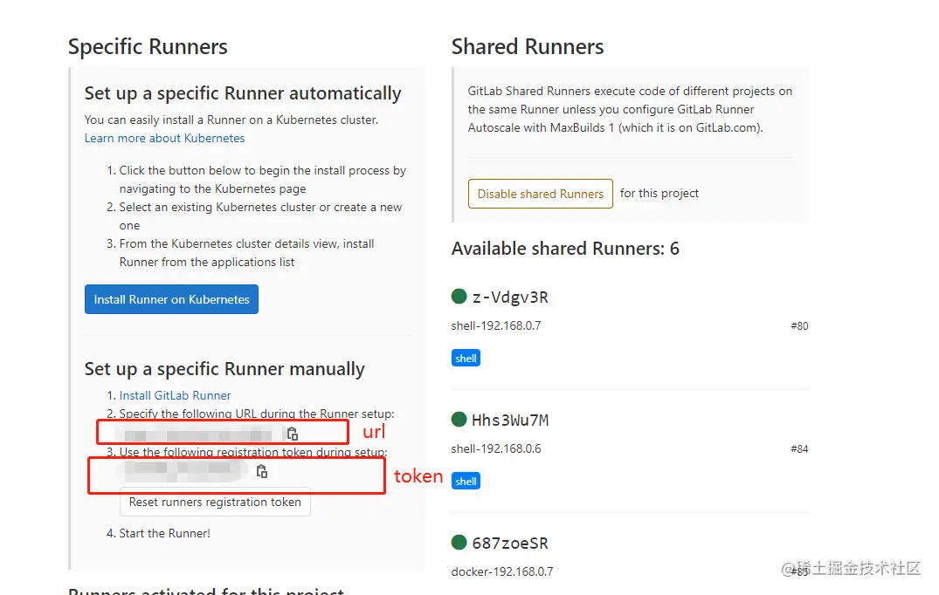
Task: Click description shell-192.168.0.6
Action: [x=496, y=449]
